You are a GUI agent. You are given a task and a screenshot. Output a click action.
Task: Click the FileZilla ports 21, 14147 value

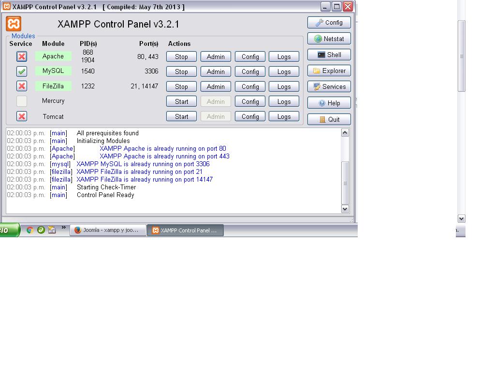point(144,86)
